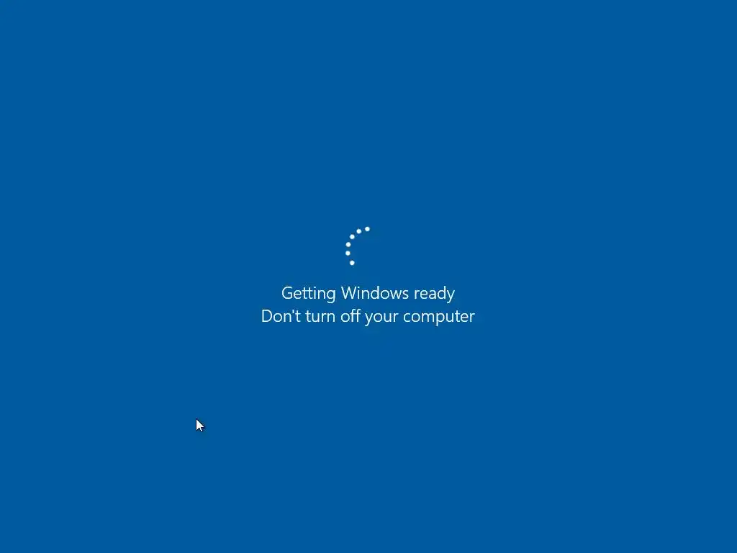
Task: Click the word "computer"
Action: pos(439,318)
